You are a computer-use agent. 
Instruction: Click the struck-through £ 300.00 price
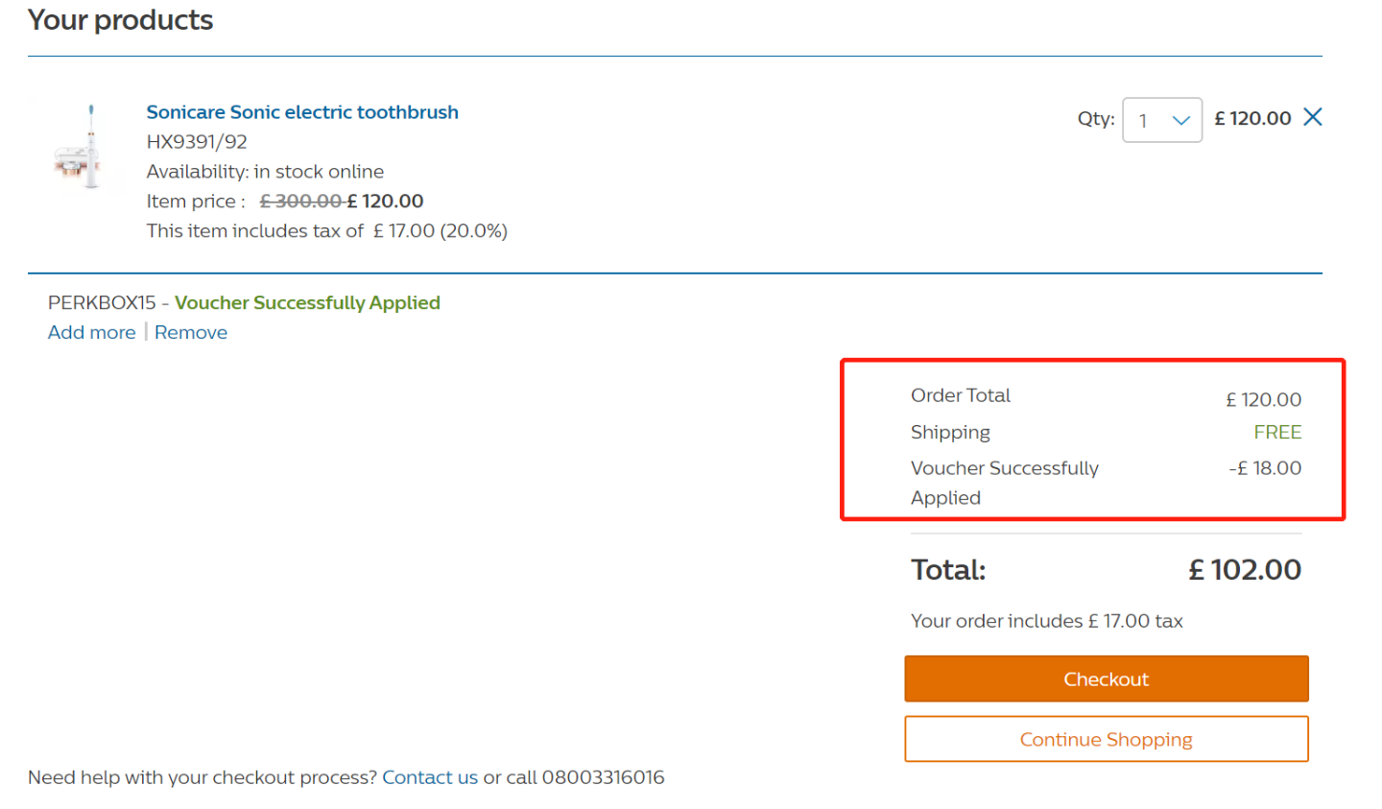click(301, 202)
